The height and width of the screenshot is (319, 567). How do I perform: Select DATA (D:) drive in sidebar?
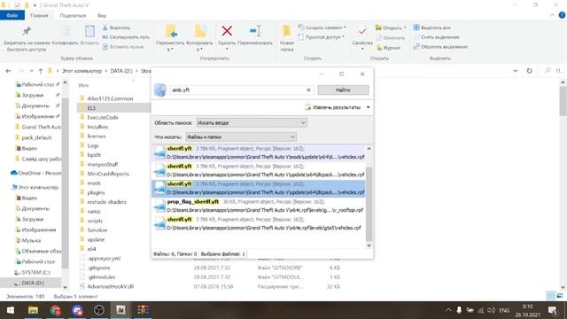click(x=33, y=283)
